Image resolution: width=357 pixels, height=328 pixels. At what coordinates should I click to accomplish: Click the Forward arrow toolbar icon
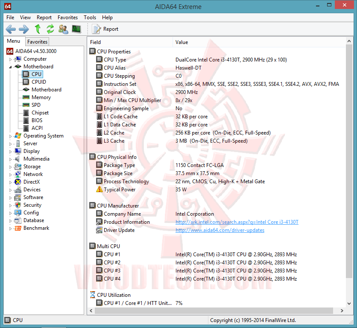pos(24,29)
